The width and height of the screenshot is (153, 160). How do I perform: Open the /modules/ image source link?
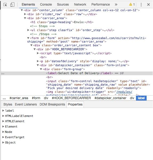click(x=124, y=92)
